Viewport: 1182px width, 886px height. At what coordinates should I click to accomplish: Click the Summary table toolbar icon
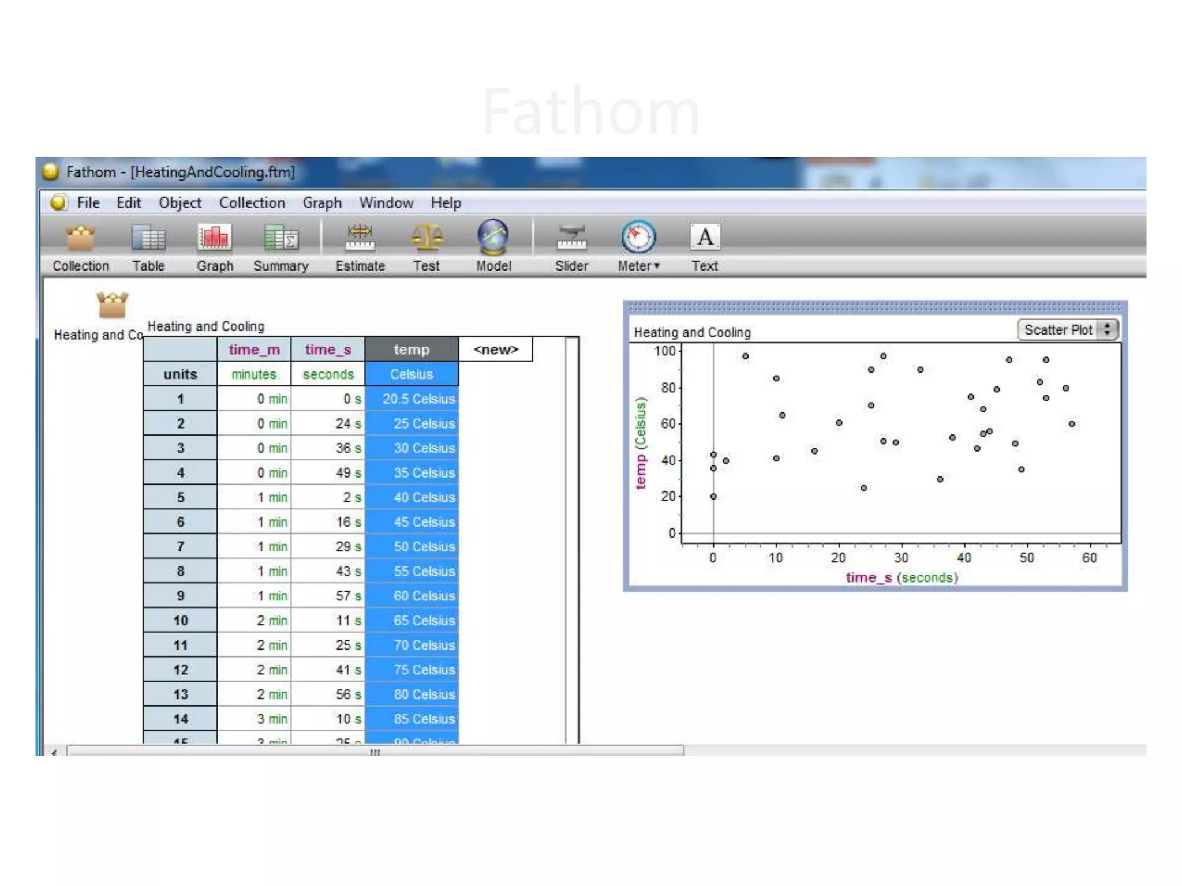click(280, 238)
